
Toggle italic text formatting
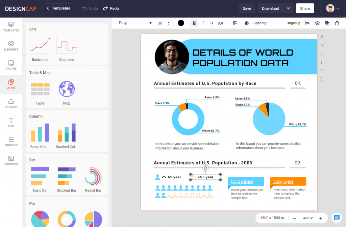[x=203, y=23]
